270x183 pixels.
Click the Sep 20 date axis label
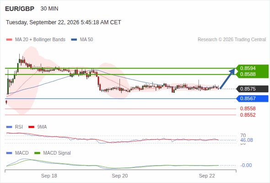[x=120, y=176]
